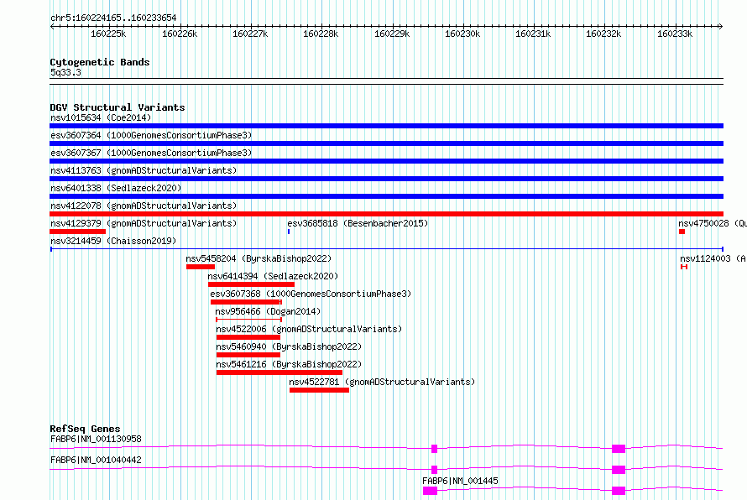
Task: Select the blue nsv1015634 variant bar
Action: click(386, 126)
